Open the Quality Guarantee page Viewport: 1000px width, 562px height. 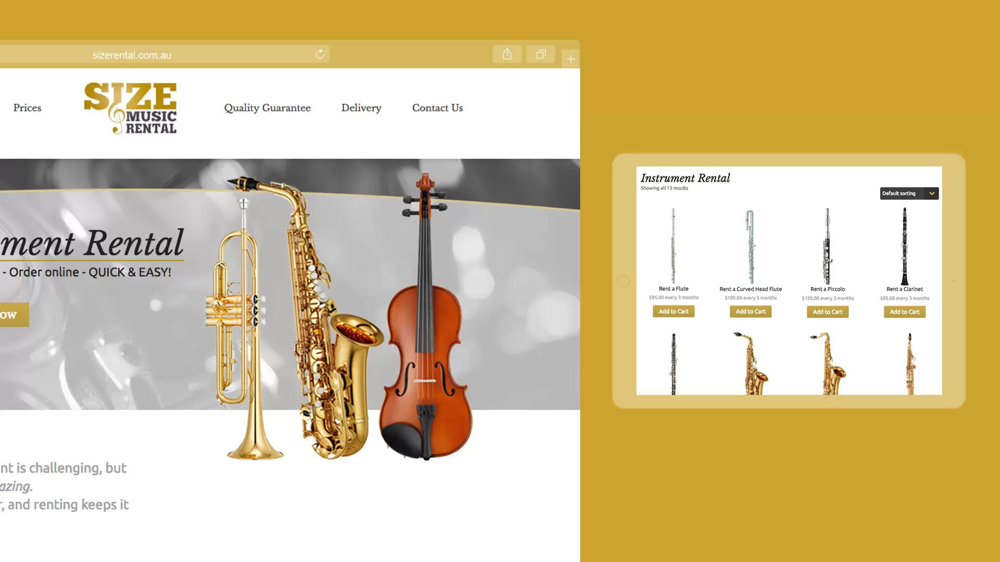point(267,108)
